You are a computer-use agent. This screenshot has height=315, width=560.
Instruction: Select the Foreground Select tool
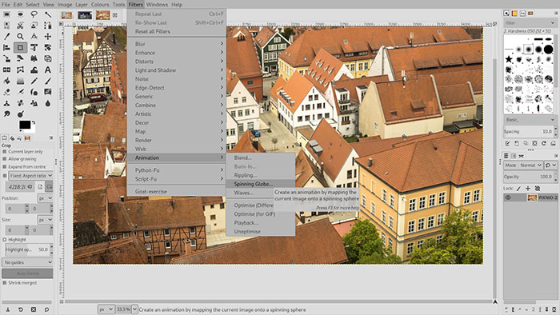[34, 26]
